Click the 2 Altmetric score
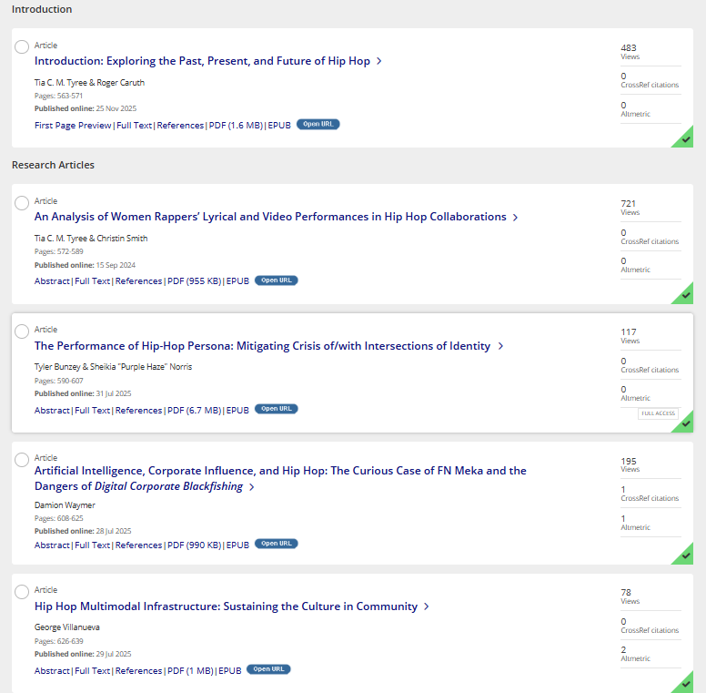The height and width of the screenshot is (693, 706). pyautogui.click(x=635, y=653)
